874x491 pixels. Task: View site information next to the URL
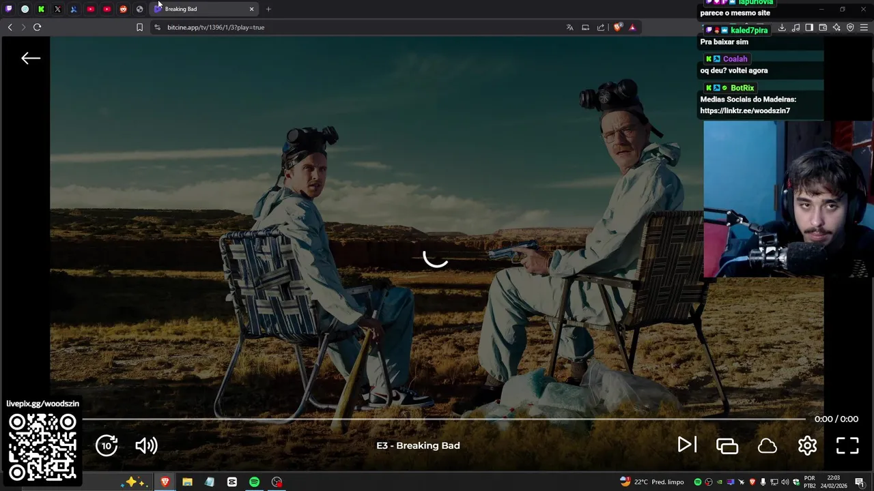pyautogui.click(x=157, y=27)
